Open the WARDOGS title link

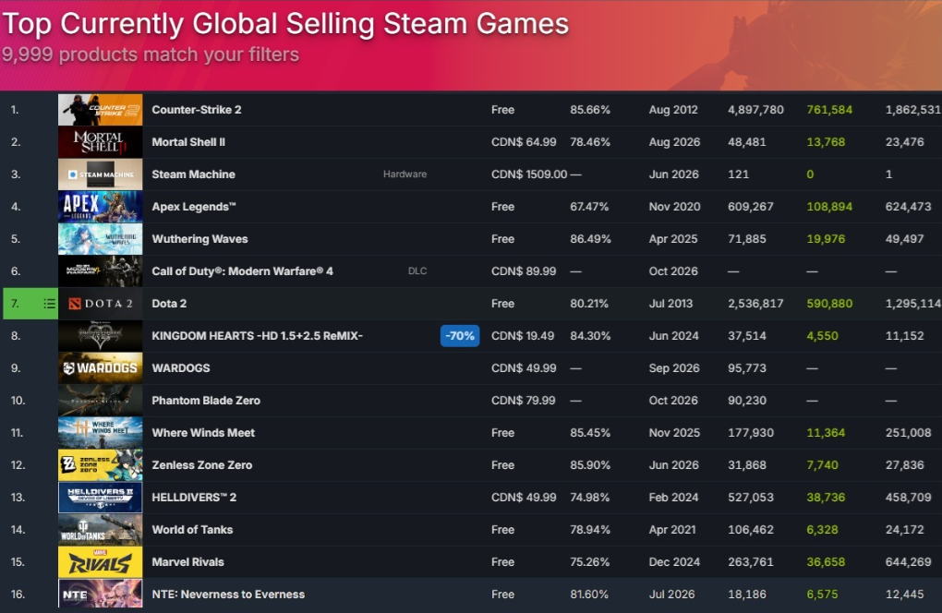pyautogui.click(x=181, y=368)
